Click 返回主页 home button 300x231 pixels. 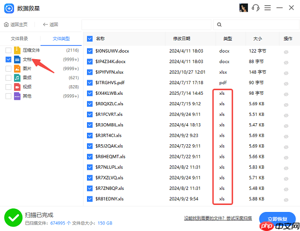point(15,25)
